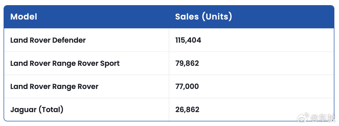Click the word Sales in the header
The image size is (339, 126).
pos(187,17)
